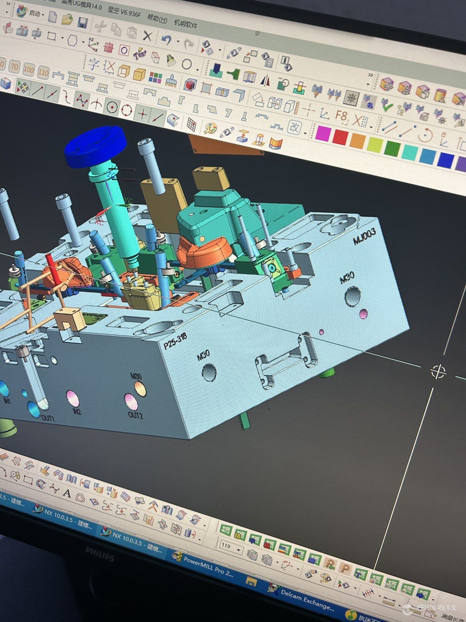The width and height of the screenshot is (466, 622).
Task: Open the 机明软件 menu
Action: click(x=186, y=23)
